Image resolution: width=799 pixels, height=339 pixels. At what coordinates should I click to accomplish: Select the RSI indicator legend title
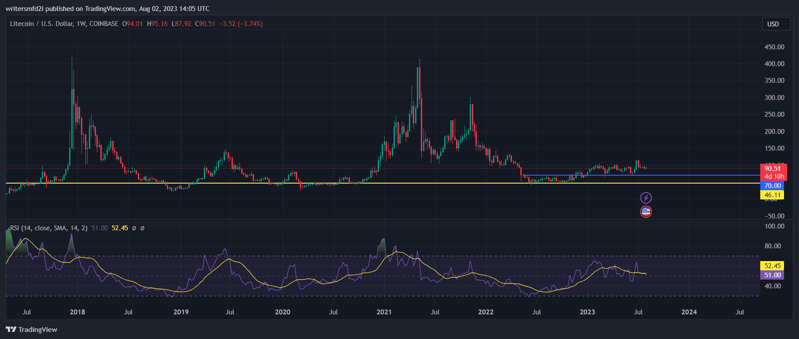(x=48, y=228)
